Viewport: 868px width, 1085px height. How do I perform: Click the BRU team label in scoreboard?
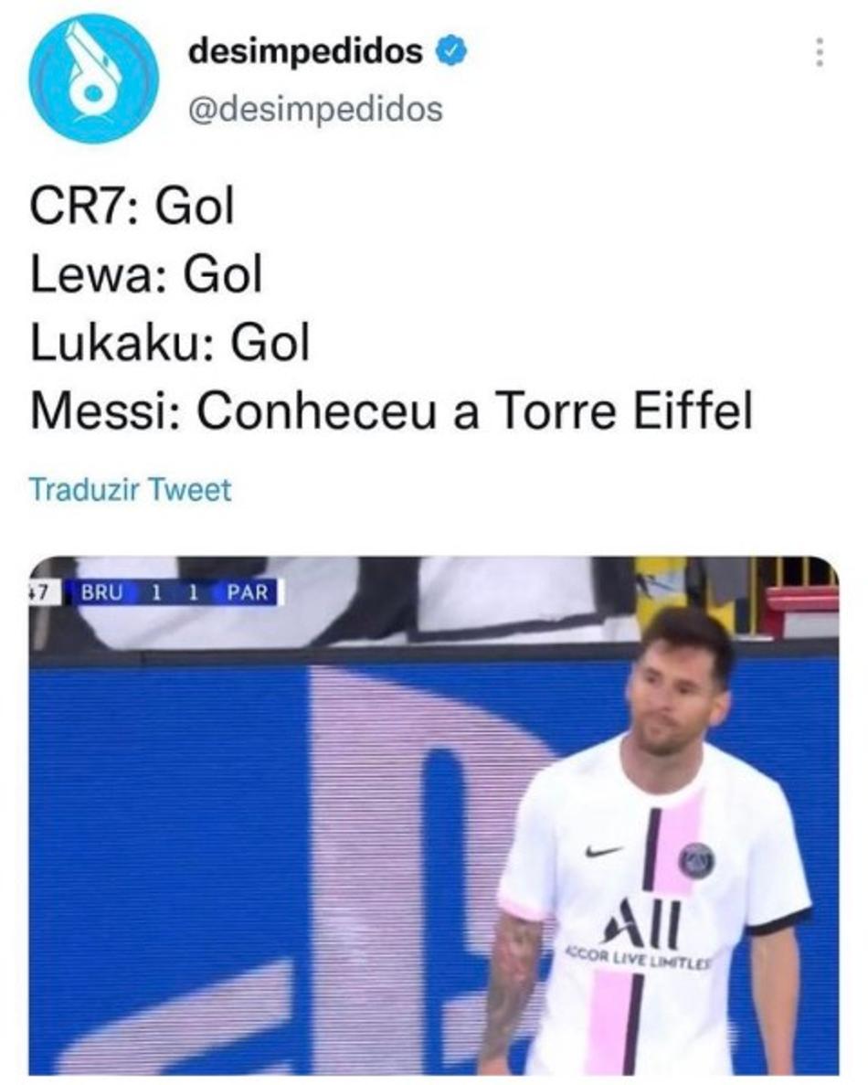pos(102,592)
